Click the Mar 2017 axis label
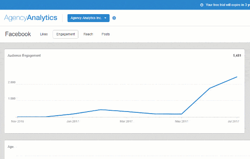This screenshot has height=159, width=250. pyautogui.click(x=126, y=122)
